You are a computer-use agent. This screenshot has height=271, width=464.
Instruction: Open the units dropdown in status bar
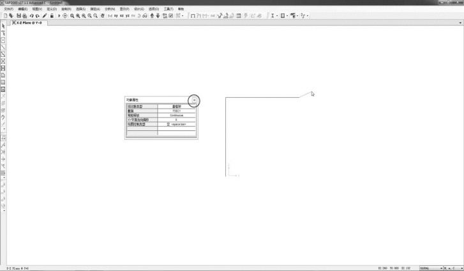[x=453, y=268]
